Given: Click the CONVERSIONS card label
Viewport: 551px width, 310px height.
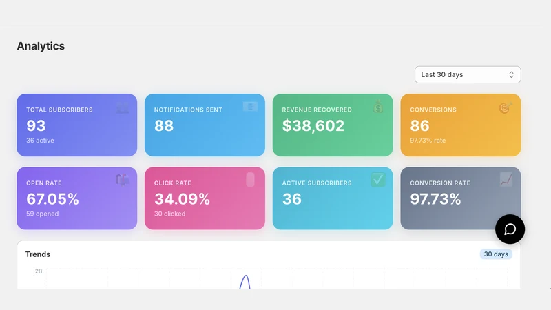Looking at the screenshot, I should (433, 110).
